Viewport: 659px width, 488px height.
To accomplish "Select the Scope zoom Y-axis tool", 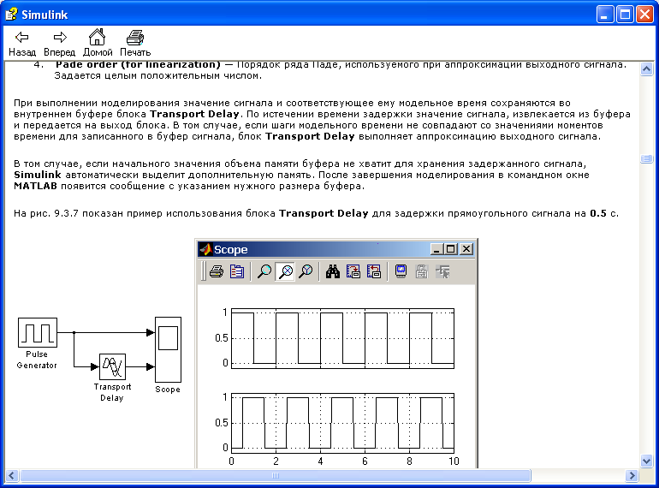I will (306, 271).
